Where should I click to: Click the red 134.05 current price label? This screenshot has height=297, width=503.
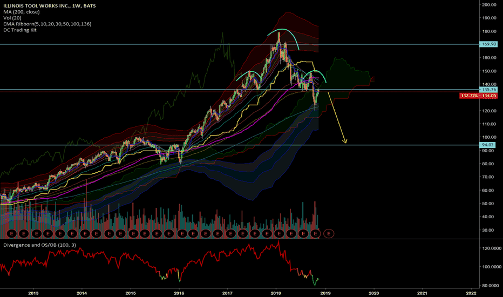pos(488,96)
